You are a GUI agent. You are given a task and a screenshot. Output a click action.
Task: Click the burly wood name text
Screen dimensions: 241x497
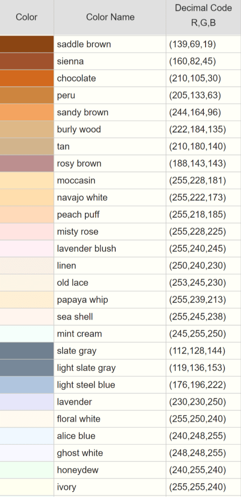click(x=79, y=130)
